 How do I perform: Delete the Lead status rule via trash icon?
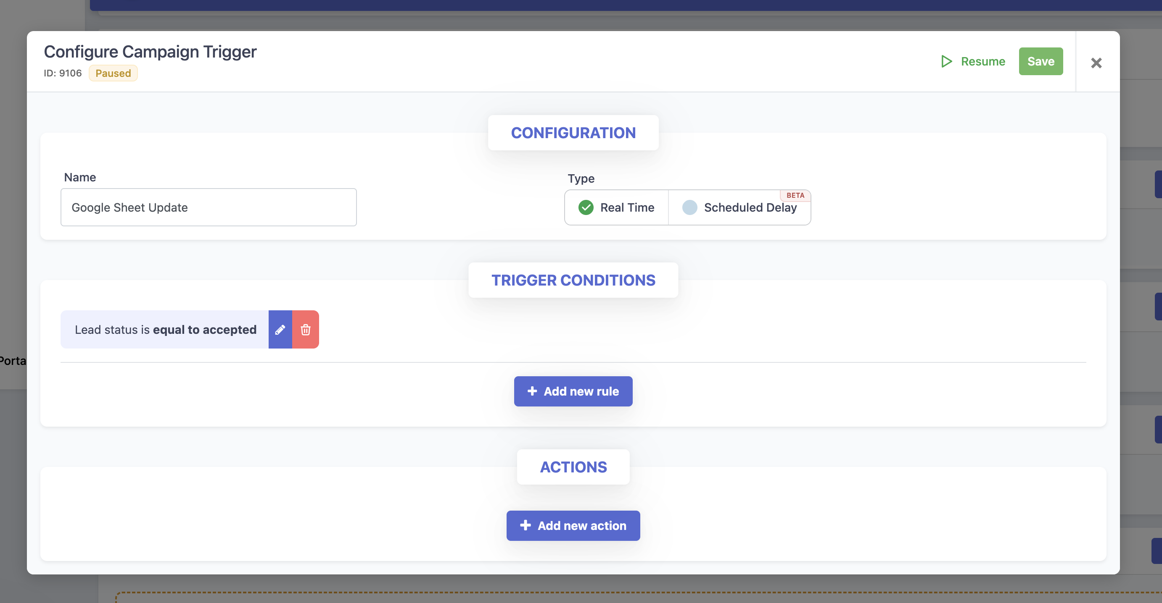[x=305, y=330]
